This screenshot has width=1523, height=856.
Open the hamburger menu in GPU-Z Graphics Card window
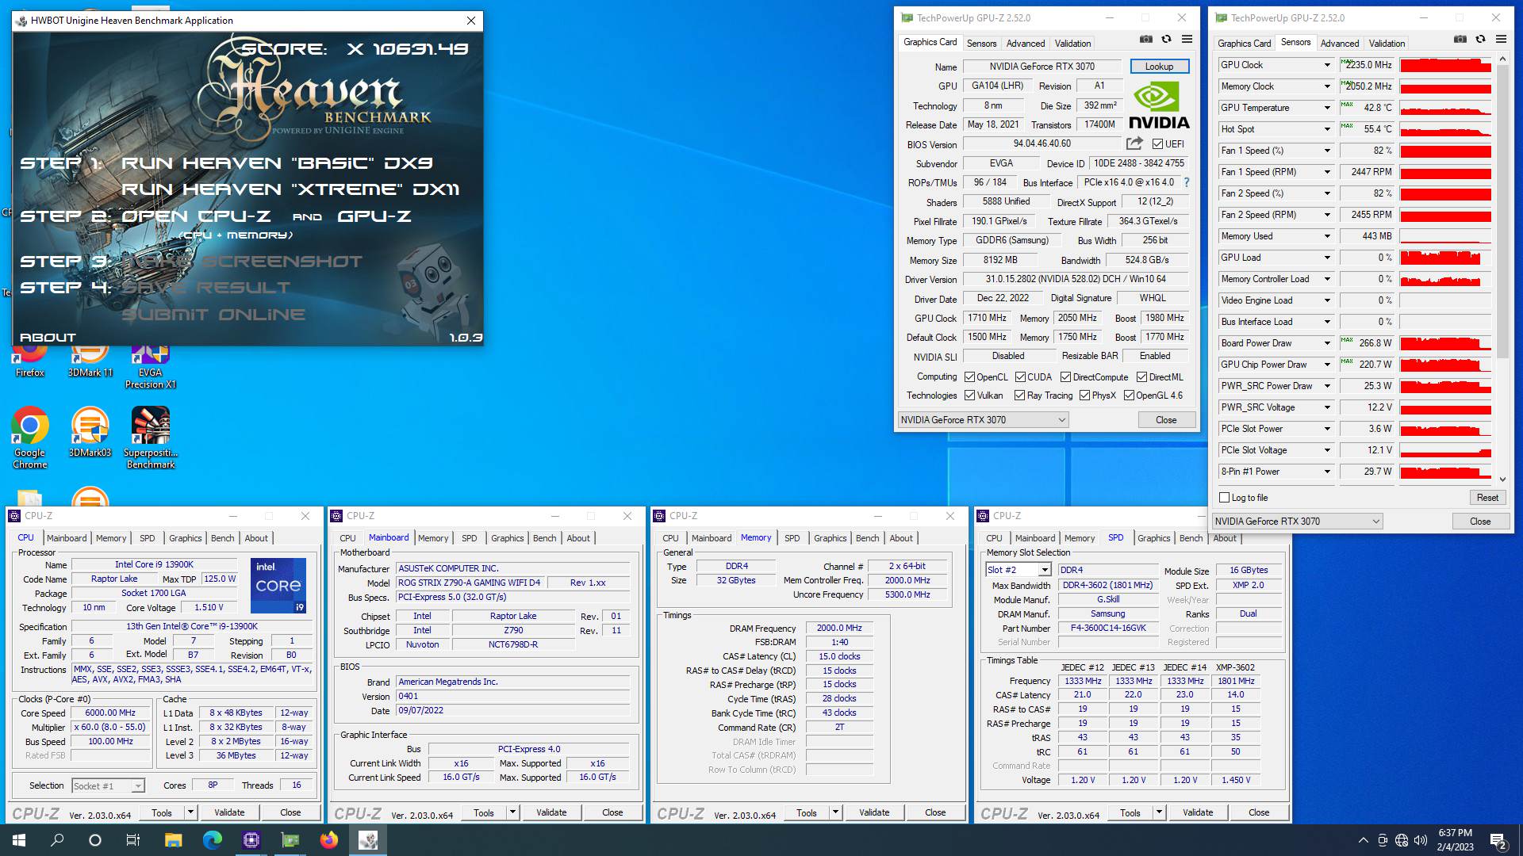click(1187, 39)
